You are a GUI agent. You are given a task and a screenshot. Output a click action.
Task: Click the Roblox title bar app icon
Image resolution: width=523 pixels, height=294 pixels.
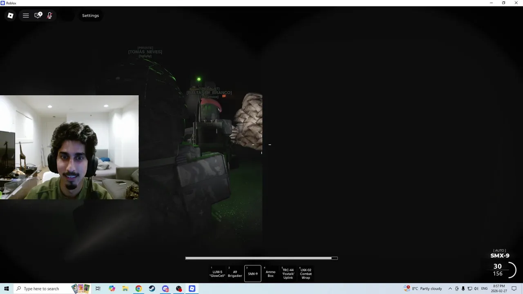[3, 3]
